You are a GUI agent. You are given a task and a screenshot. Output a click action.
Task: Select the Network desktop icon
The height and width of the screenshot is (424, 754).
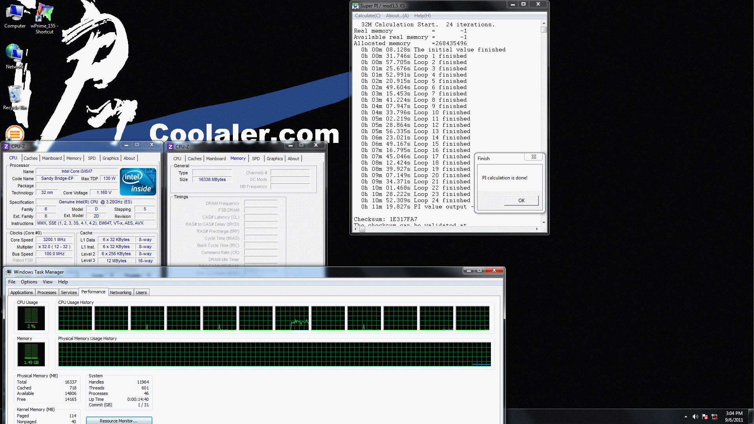pos(15,56)
